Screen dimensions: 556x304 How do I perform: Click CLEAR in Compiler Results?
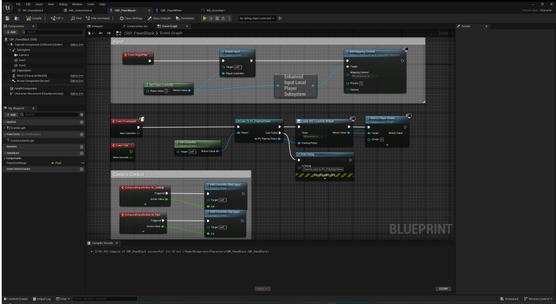(x=443, y=288)
